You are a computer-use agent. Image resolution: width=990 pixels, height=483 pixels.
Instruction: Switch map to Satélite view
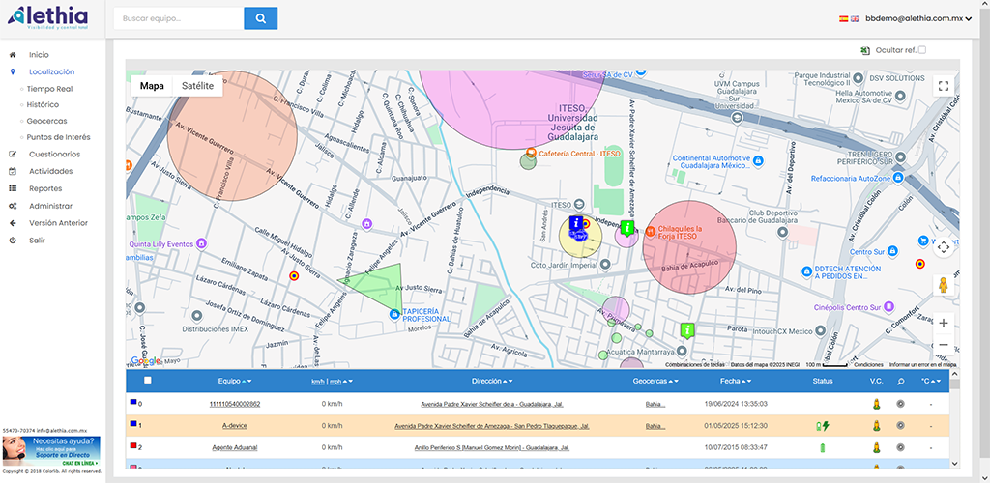[197, 86]
